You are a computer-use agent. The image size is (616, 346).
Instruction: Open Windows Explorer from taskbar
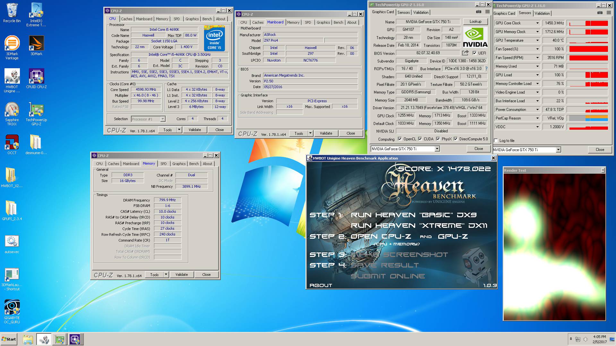(28, 340)
